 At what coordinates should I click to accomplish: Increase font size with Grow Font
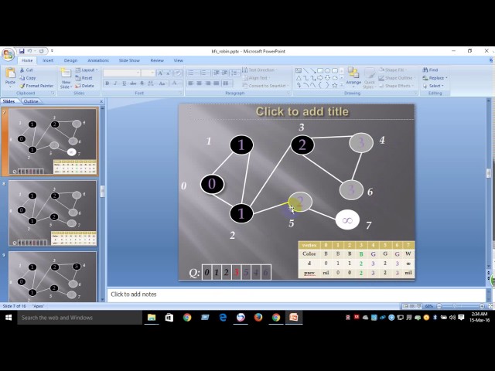160,73
